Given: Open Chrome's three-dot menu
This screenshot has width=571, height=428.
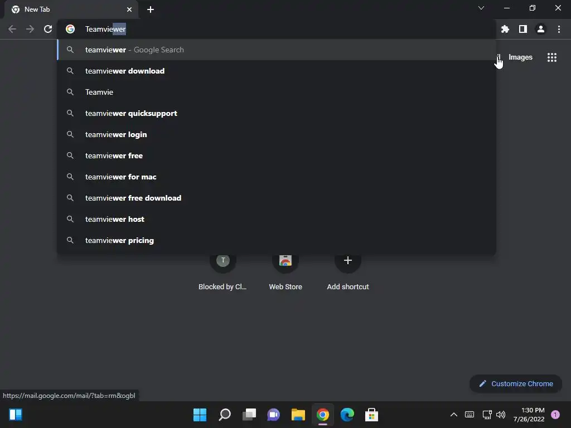Looking at the screenshot, I should 559,29.
